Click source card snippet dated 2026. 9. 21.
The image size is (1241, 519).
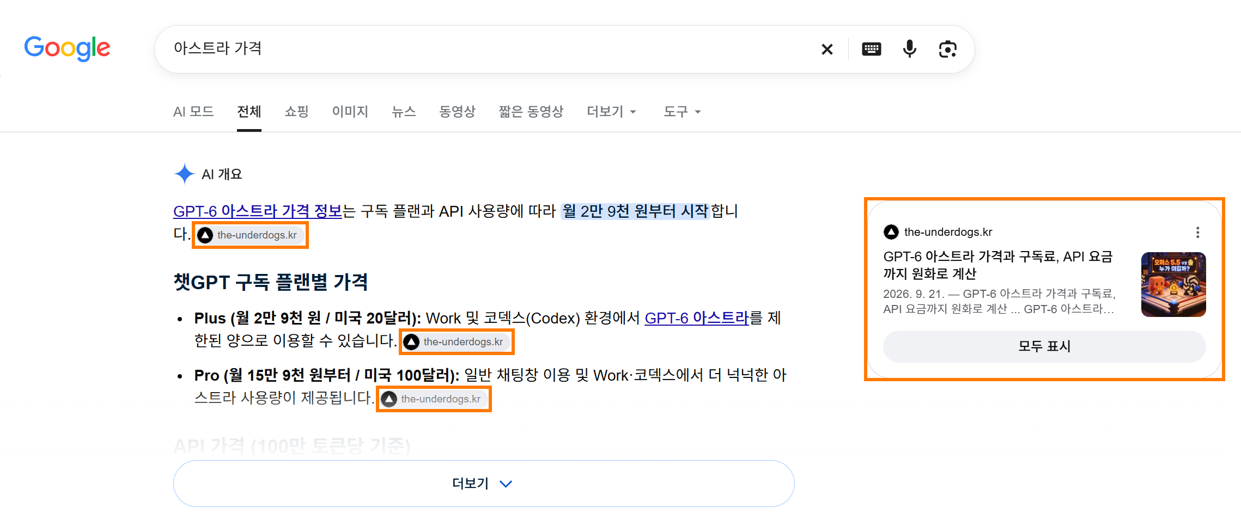pos(999,301)
